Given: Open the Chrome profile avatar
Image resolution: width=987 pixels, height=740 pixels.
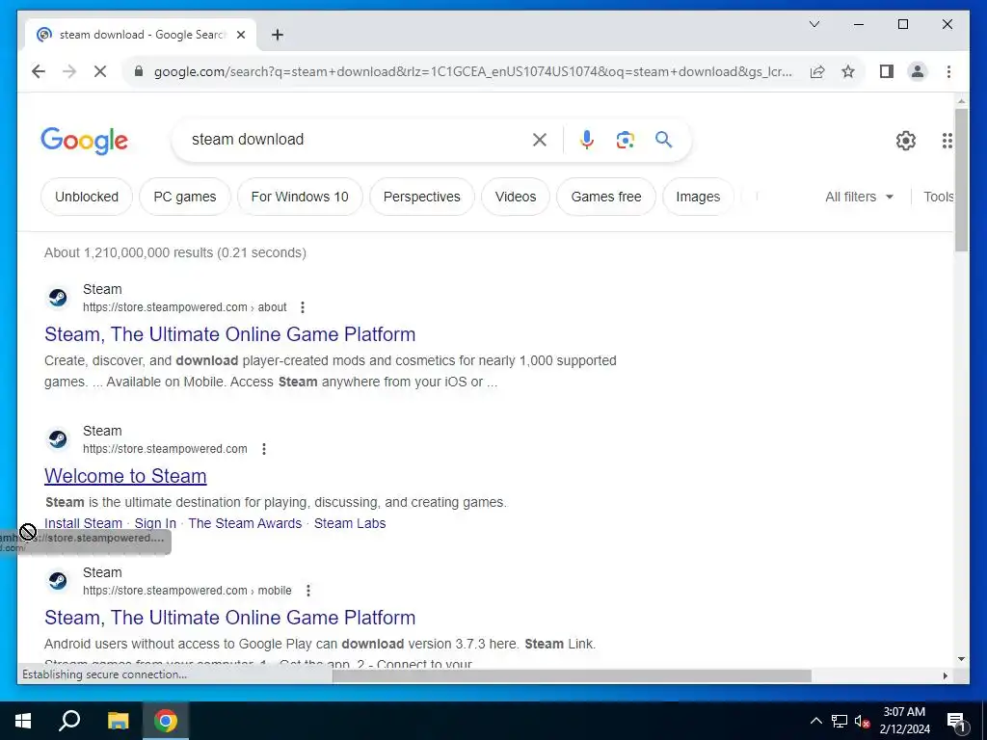Looking at the screenshot, I should point(918,71).
